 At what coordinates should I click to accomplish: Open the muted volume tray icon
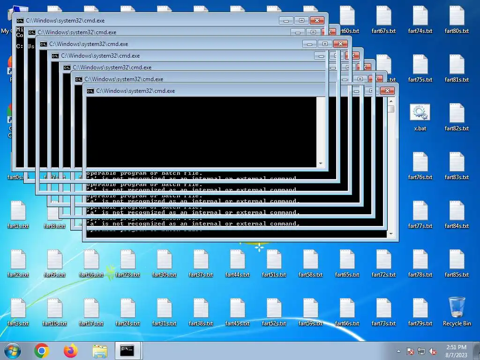pyautogui.click(x=433, y=351)
